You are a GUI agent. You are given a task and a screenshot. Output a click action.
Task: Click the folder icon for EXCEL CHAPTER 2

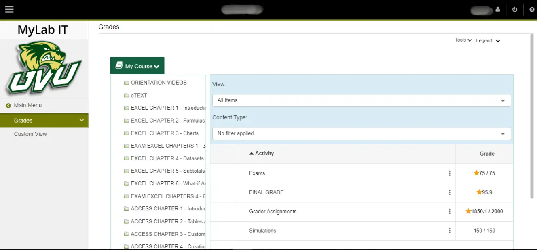point(126,121)
